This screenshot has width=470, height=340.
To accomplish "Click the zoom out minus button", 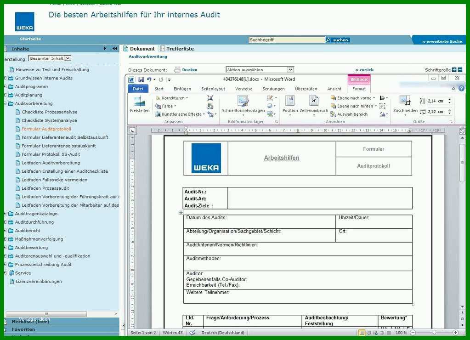I will [x=413, y=333].
